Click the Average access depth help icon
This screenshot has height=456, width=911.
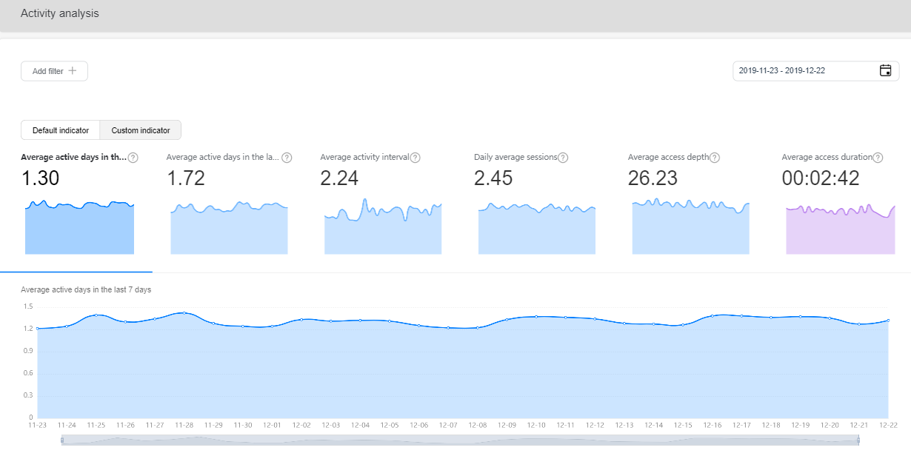715,157
